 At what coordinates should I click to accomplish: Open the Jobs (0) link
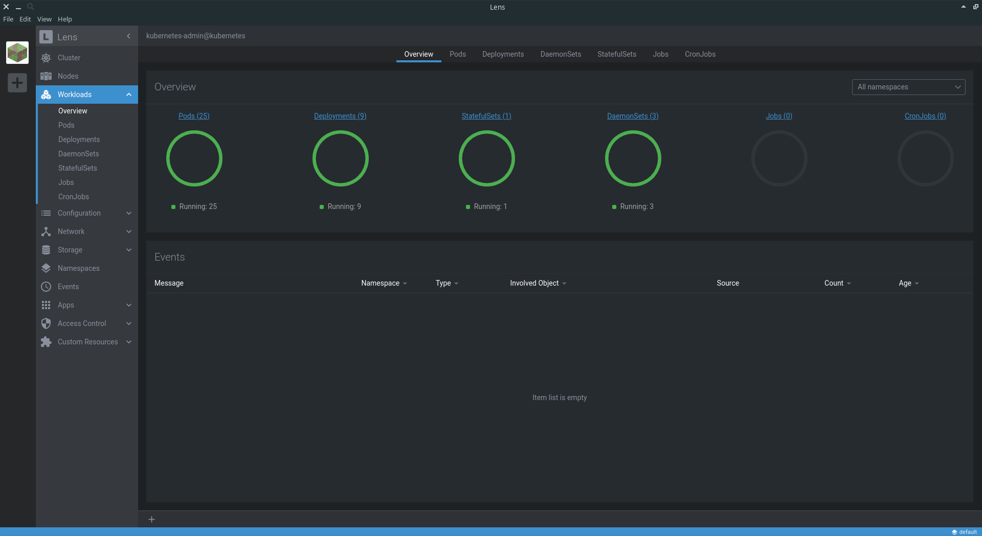tap(779, 116)
